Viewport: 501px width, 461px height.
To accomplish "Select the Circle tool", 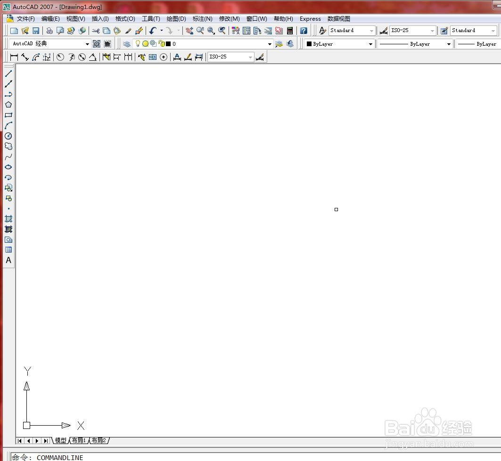I will click(8, 136).
